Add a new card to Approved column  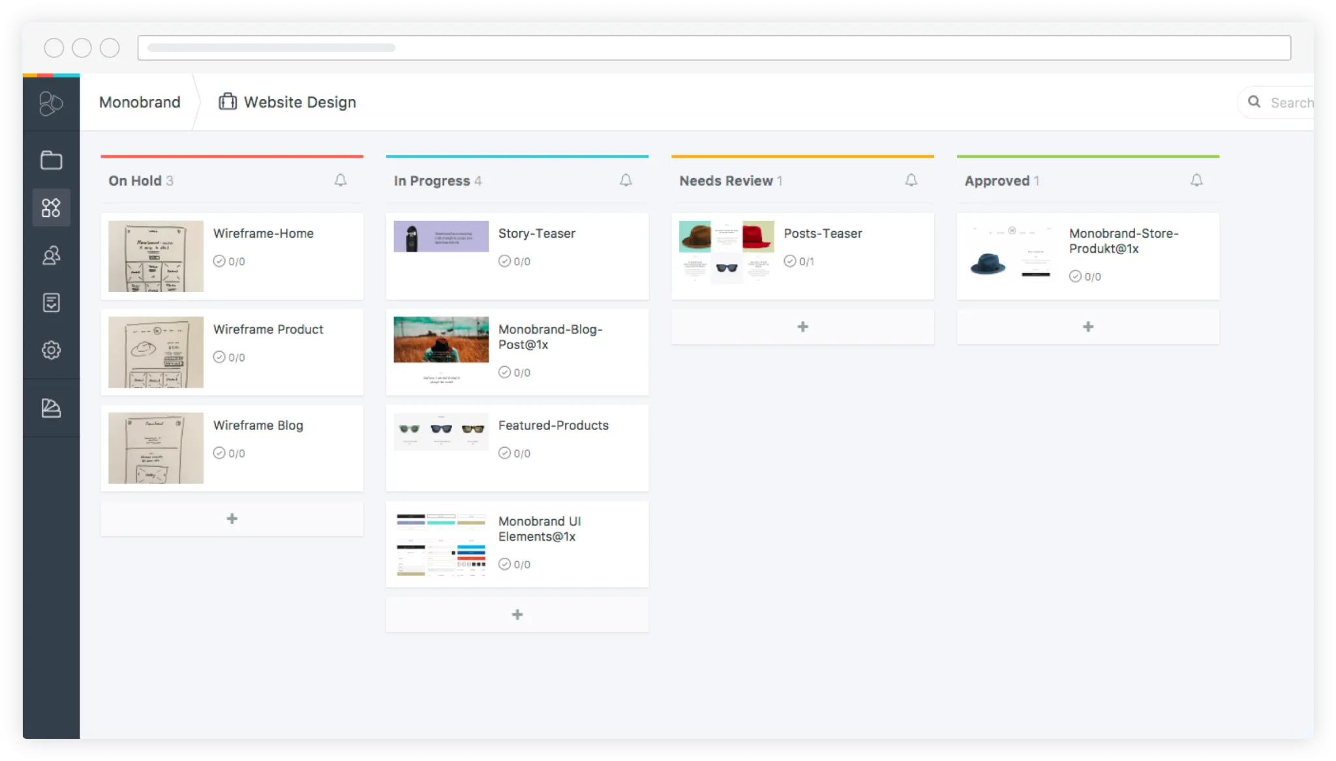pyautogui.click(x=1087, y=327)
